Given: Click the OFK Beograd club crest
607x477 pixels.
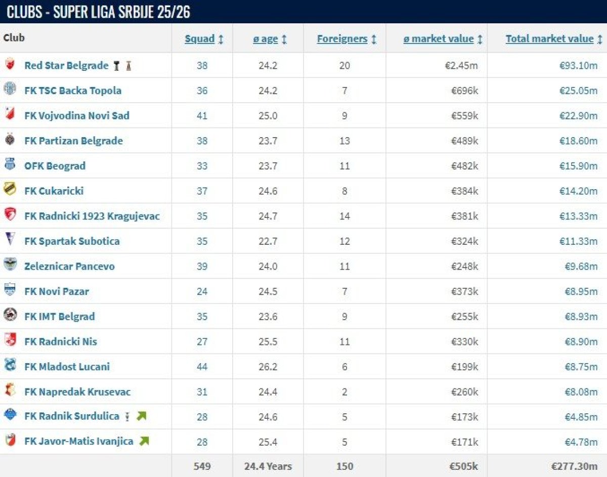Looking at the screenshot, I should [x=10, y=165].
